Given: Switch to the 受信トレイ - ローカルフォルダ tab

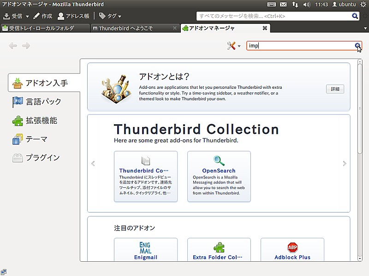Looking at the screenshot, I should click(x=45, y=29).
